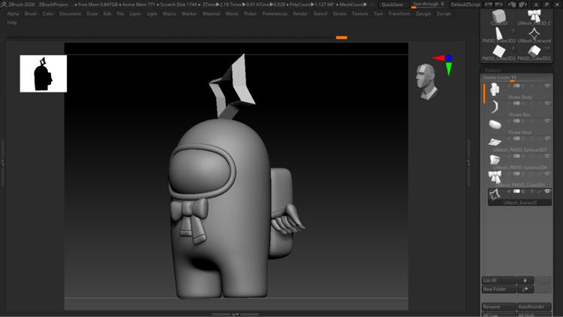The image size is (563, 317).
Task: Expand the left tray divider handle
Action: tap(2, 162)
